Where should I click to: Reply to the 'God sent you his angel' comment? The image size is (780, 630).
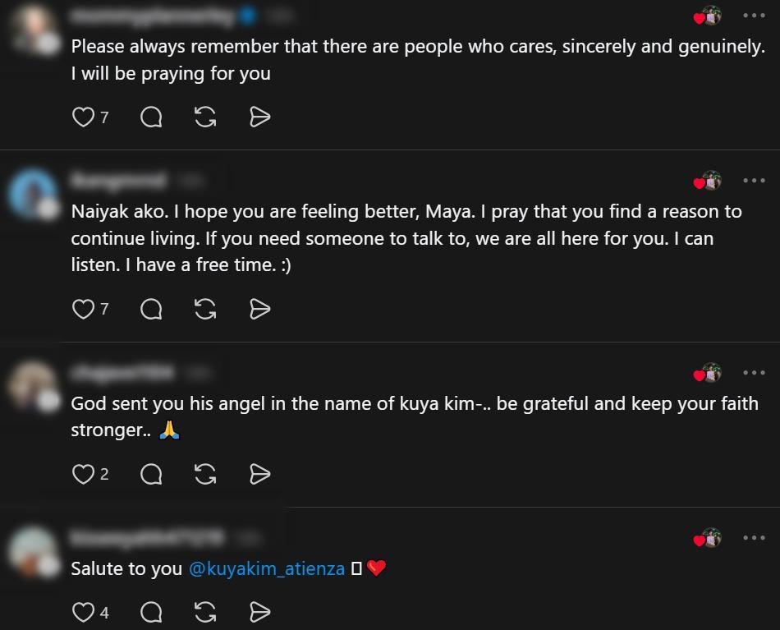click(x=151, y=474)
